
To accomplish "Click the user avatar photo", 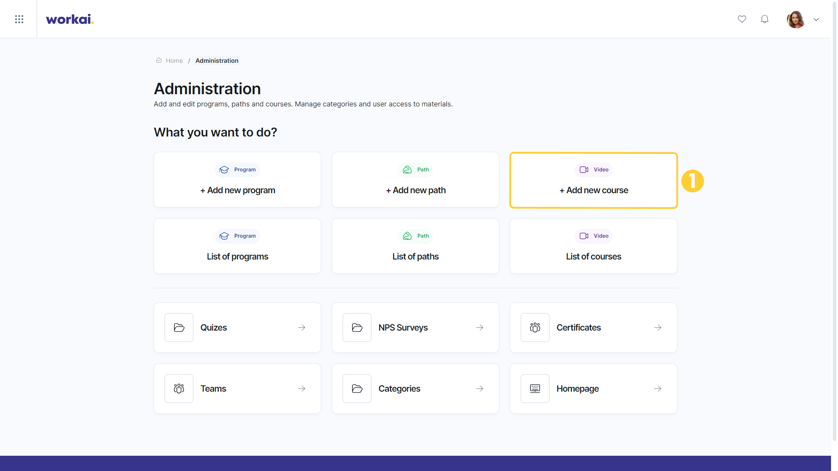I will [x=796, y=19].
